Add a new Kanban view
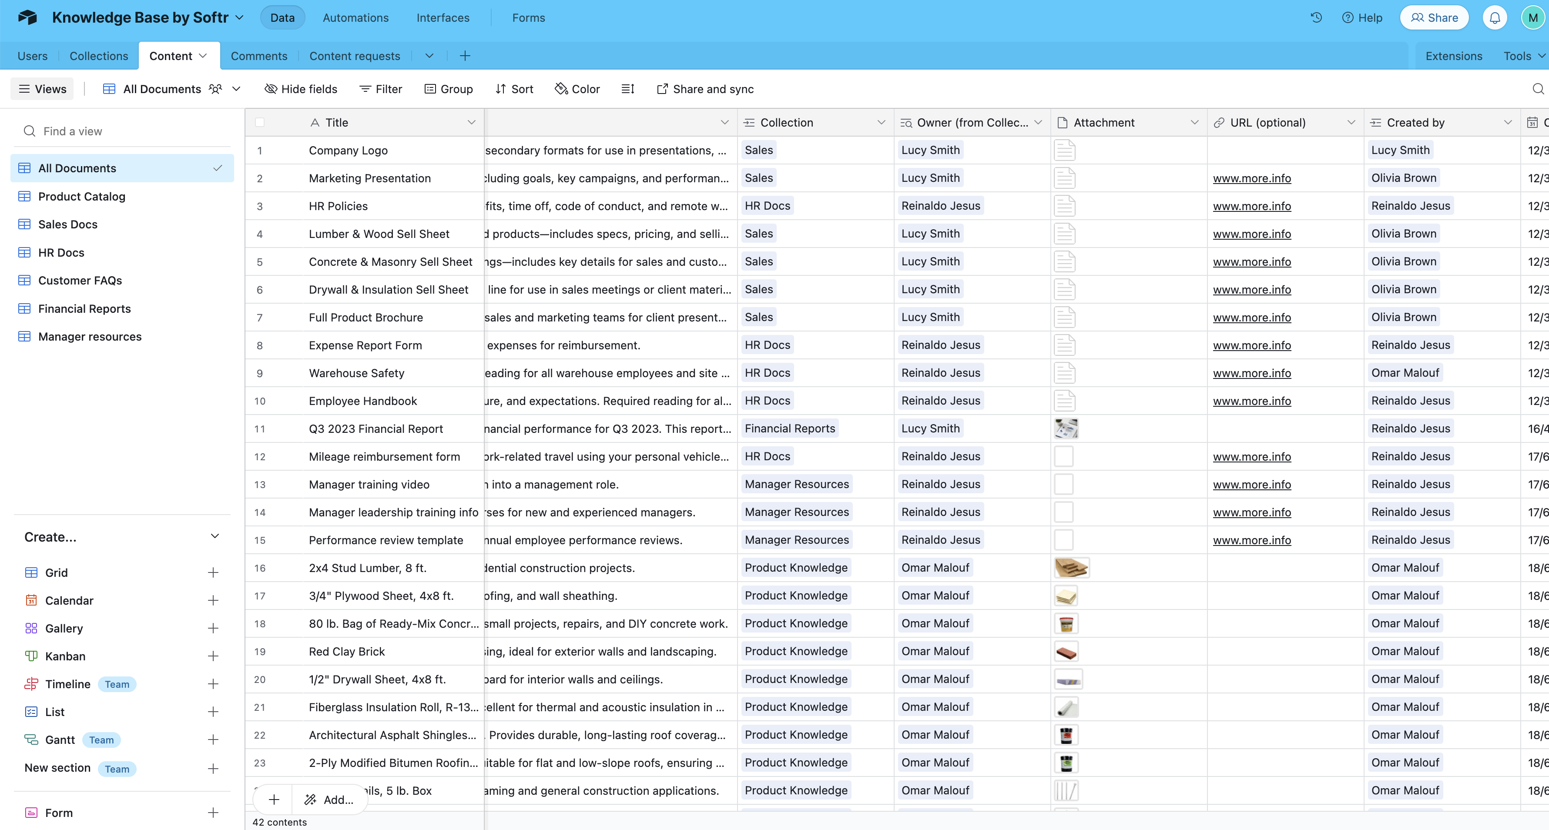 click(x=213, y=656)
